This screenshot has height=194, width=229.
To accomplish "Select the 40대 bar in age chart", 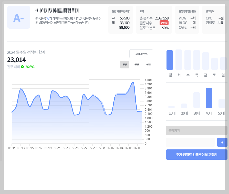I will pos(209,98).
